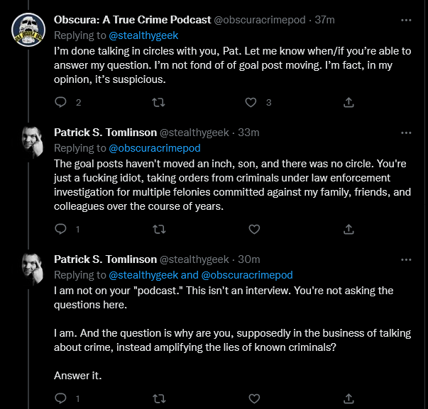
Task: Open more options on 33m Tomlinson tweet
Action: pyautogui.click(x=406, y=133)
